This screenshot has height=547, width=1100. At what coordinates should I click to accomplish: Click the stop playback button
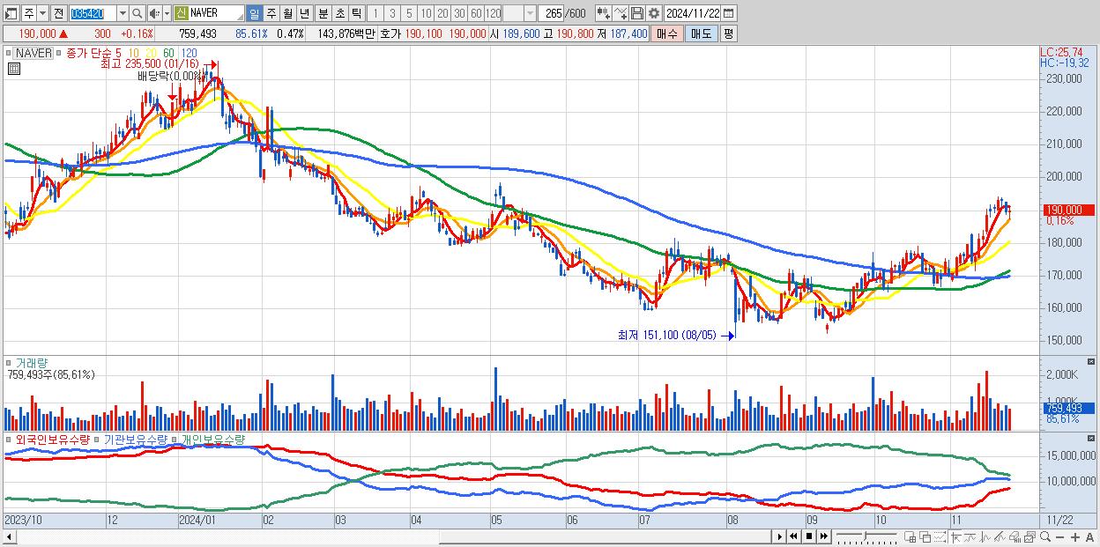click(x=809, y=536)
